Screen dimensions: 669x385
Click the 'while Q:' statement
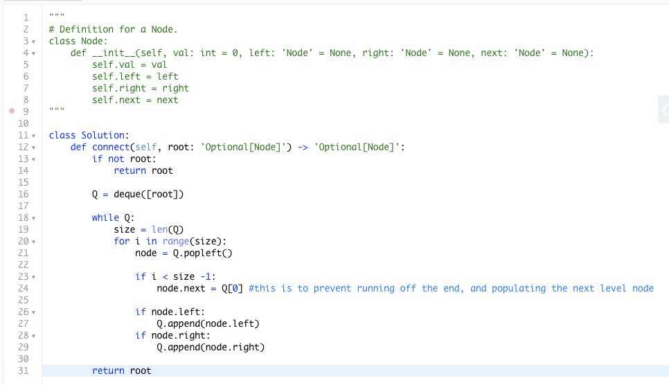tap(113, 217)
